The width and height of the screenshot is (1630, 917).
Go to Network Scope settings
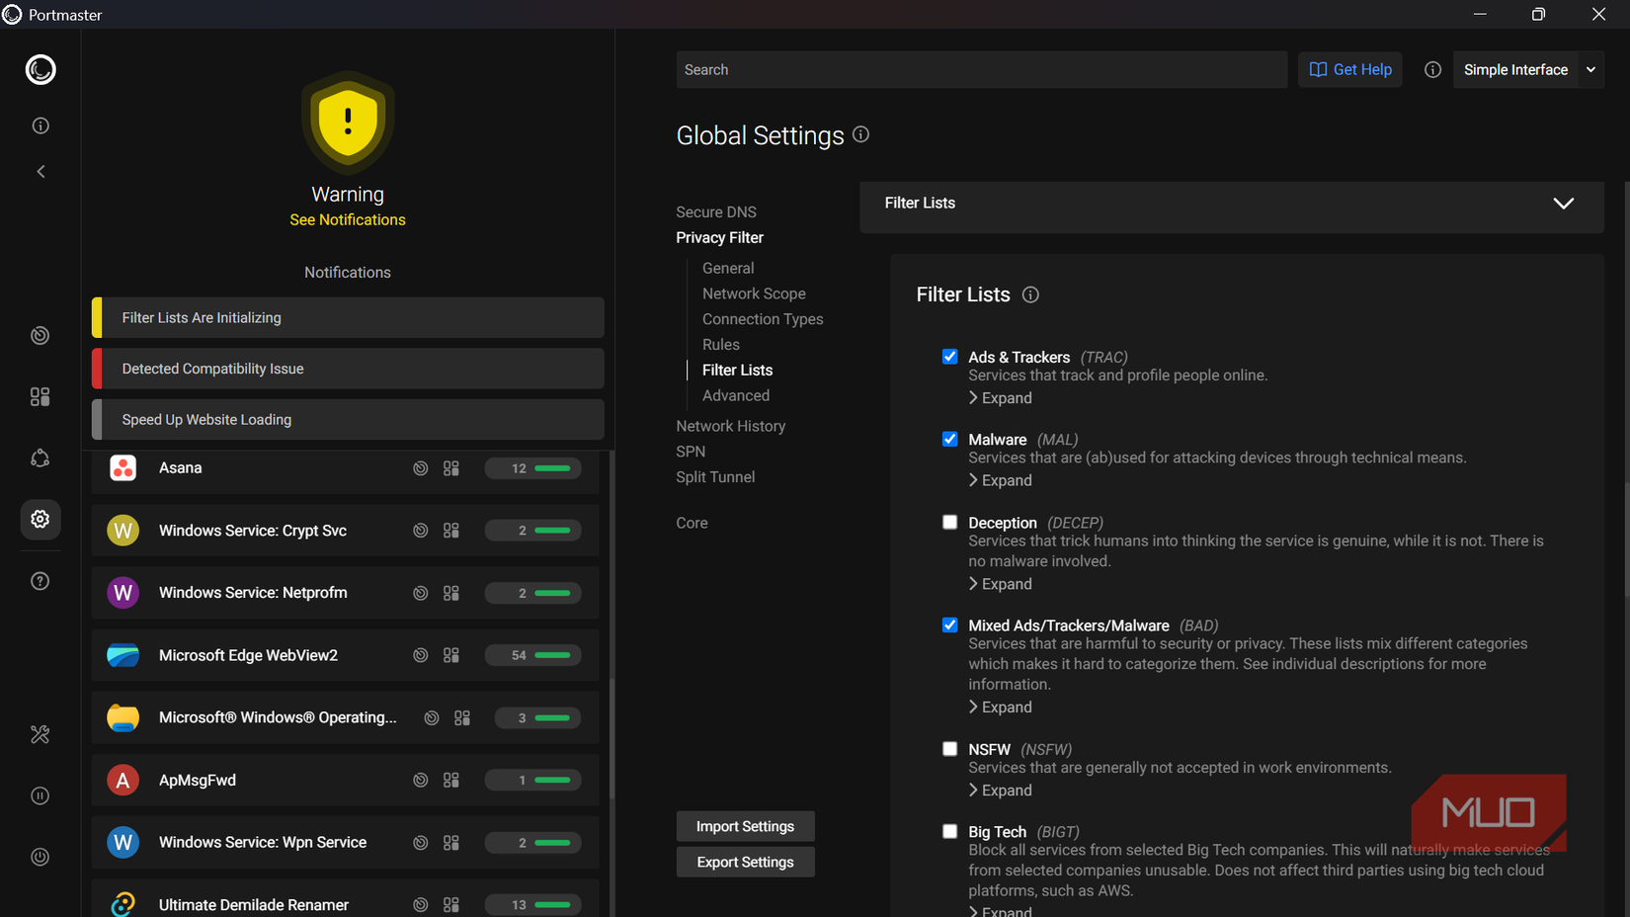(x=754, y=293)
